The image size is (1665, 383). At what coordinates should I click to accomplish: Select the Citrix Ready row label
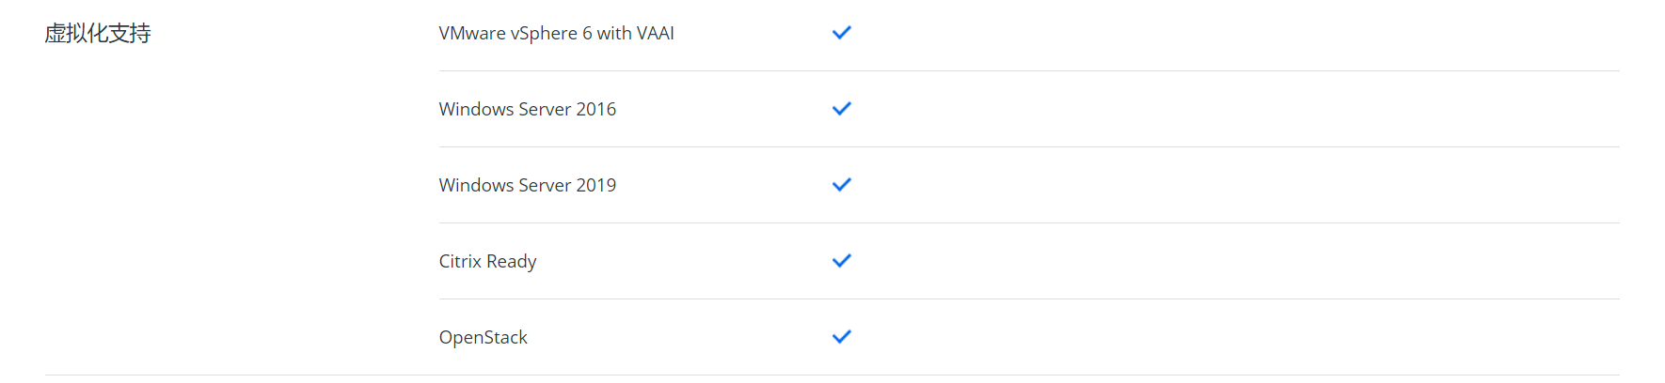tap(487, 262)
